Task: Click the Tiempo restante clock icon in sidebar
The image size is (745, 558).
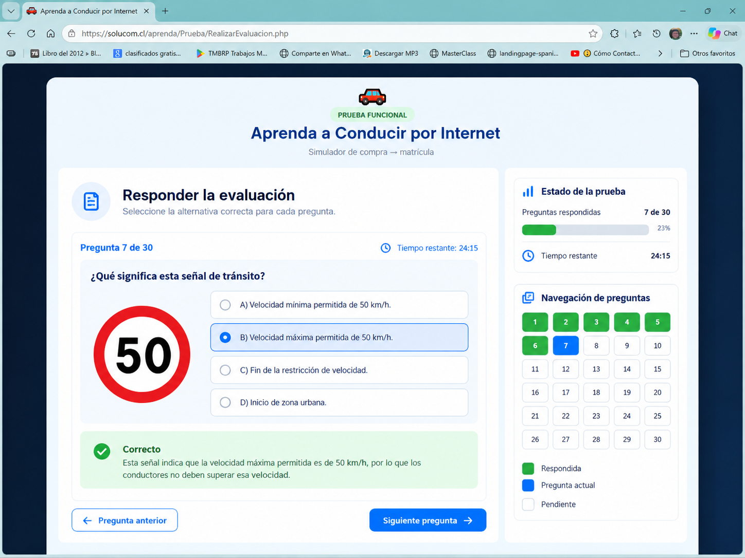Action: pos(528,256)
